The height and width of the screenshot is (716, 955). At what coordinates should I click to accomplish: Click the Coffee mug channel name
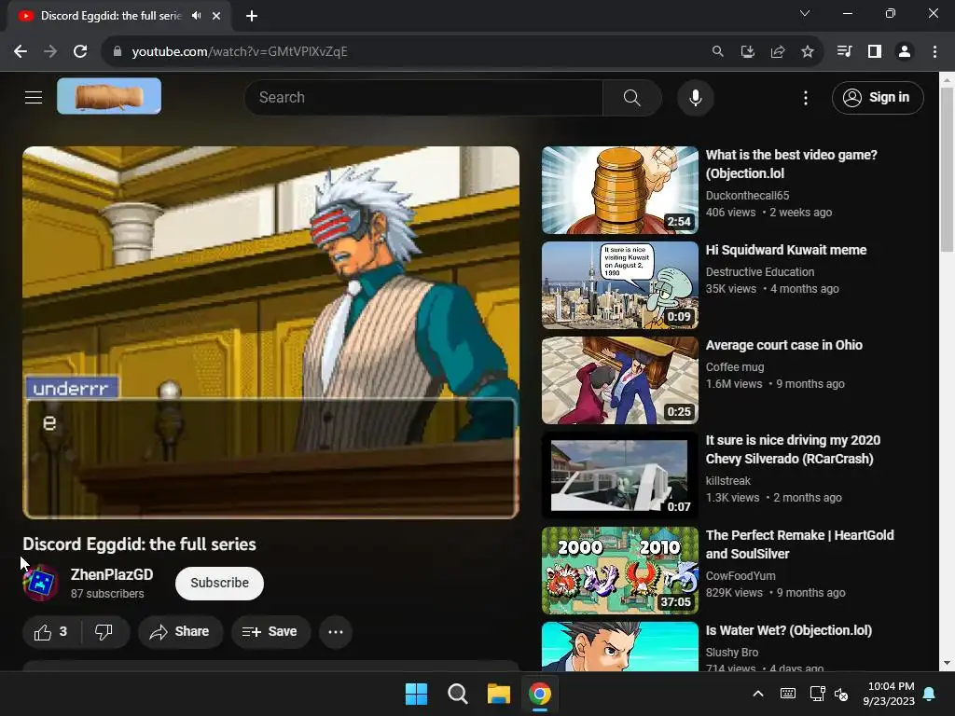click(735, 367)
